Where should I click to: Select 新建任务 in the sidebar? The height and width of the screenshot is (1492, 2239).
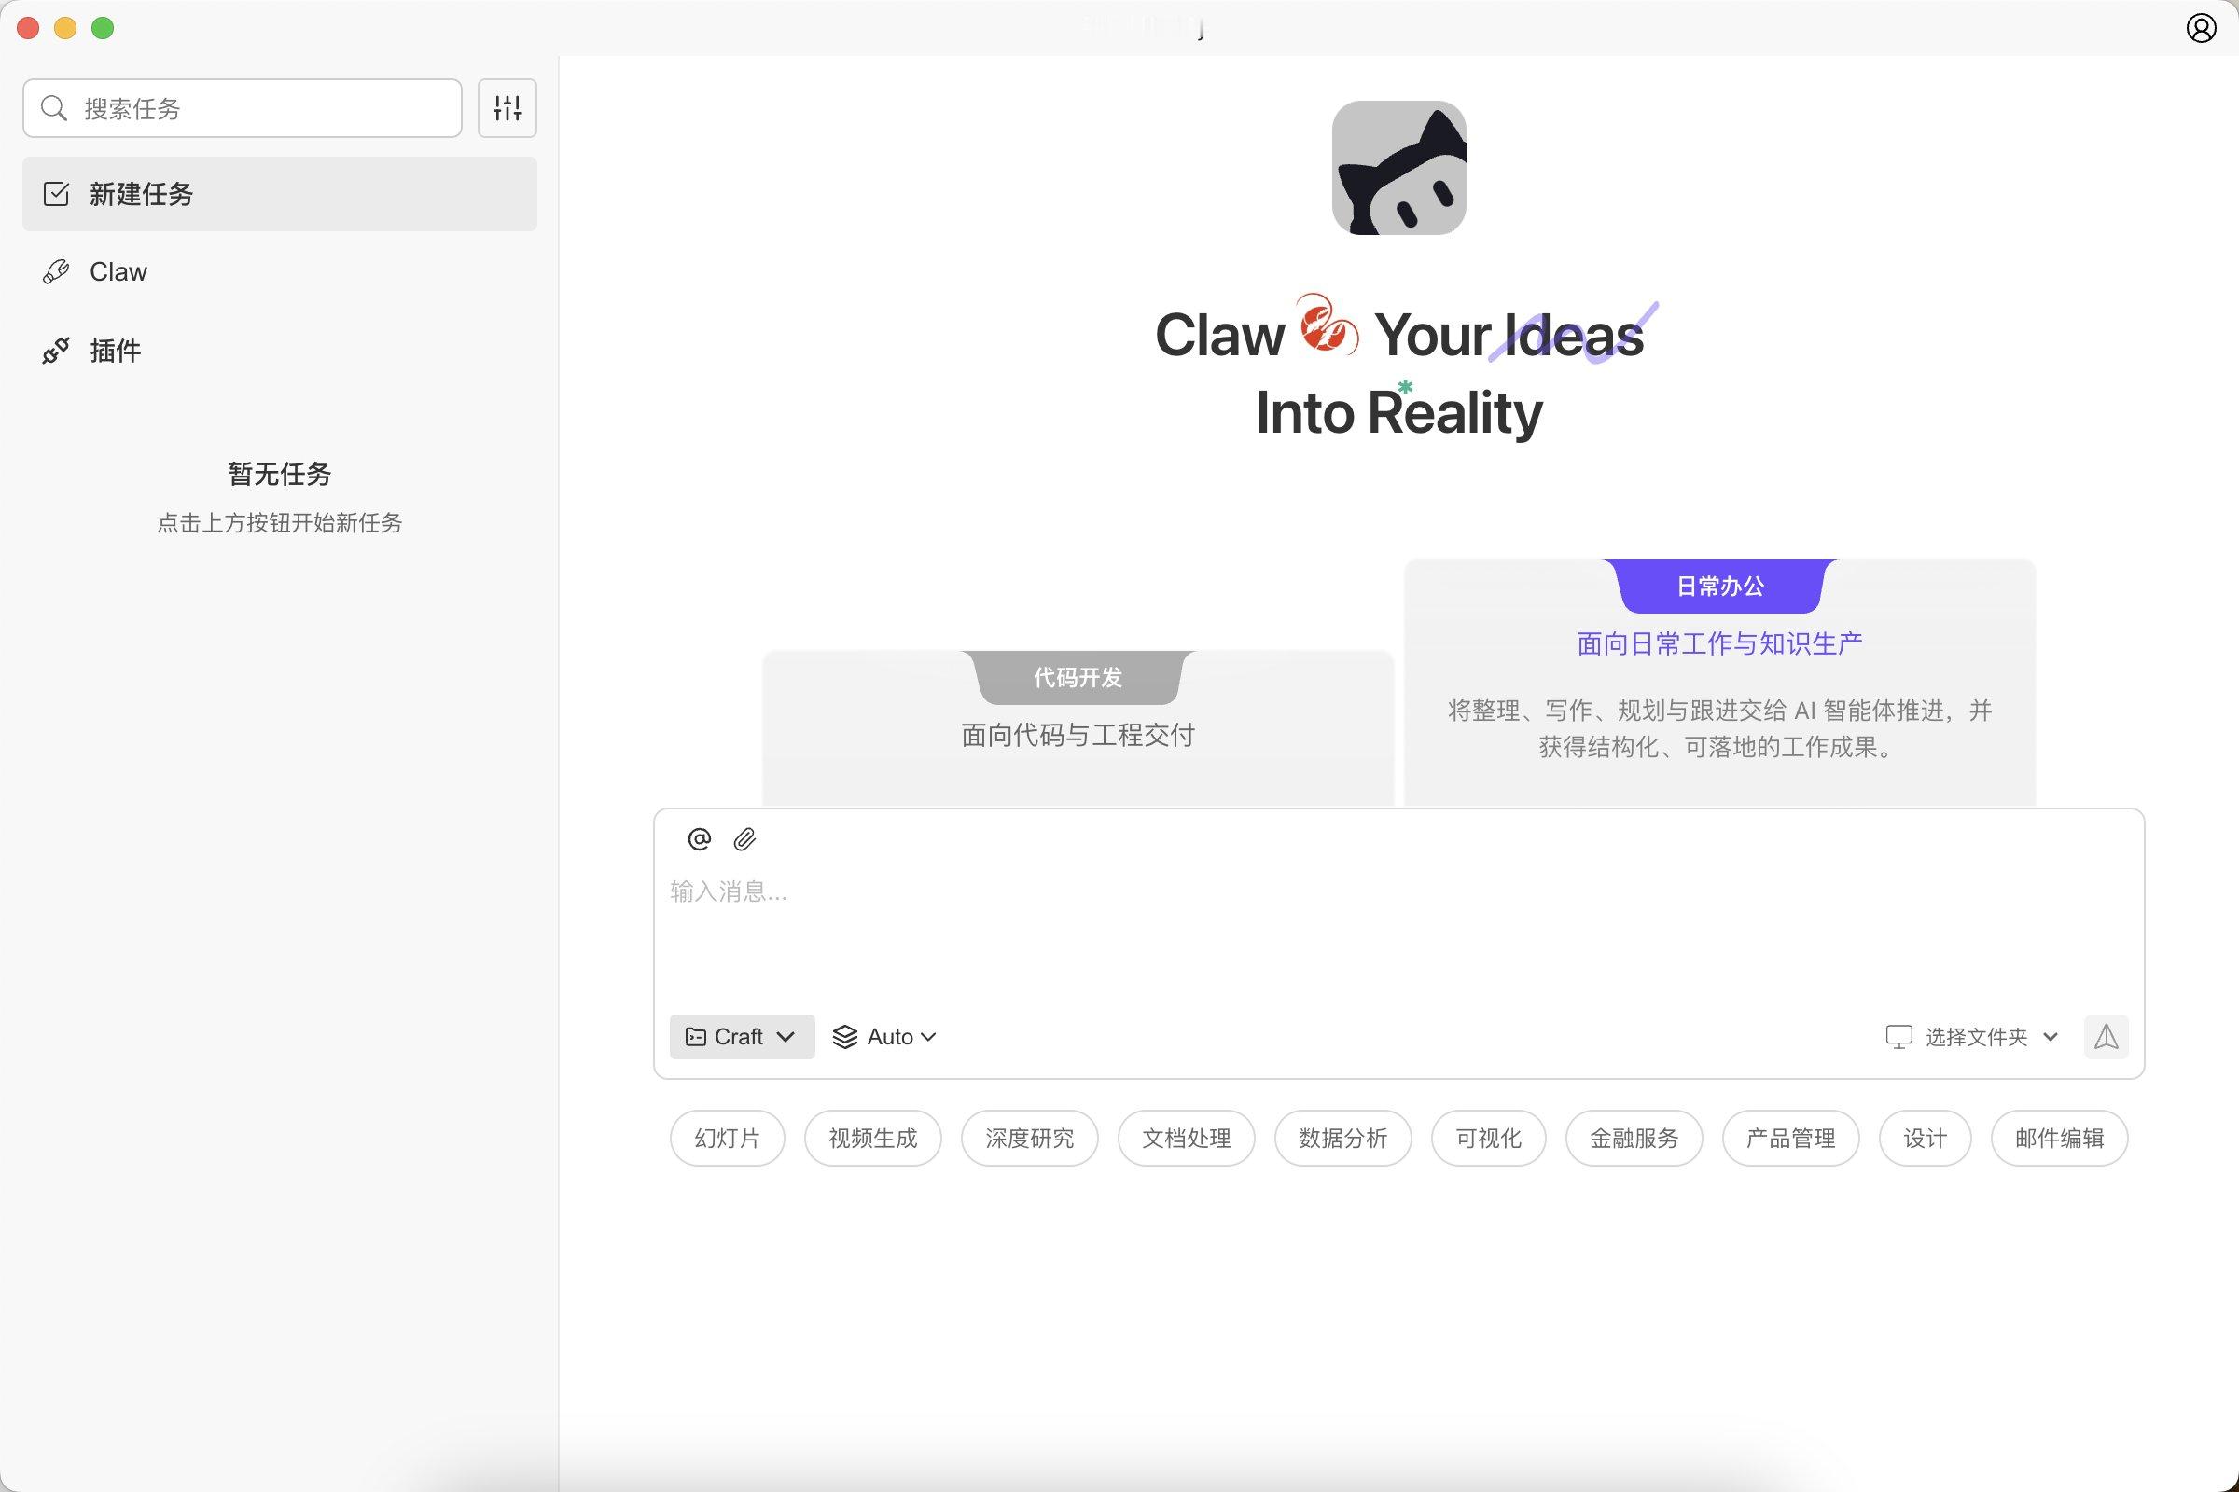click(141, 194)
